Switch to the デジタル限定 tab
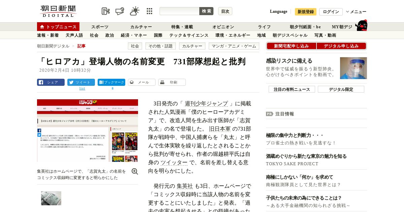The image size is (404, 212). click(341, 89)
